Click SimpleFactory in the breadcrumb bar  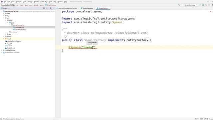pyautogui.click(x=52, y=5)
